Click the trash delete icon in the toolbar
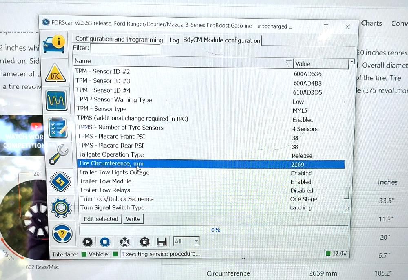Image resolution: width=408 pixels, height=280 pixels. point(145,242)
